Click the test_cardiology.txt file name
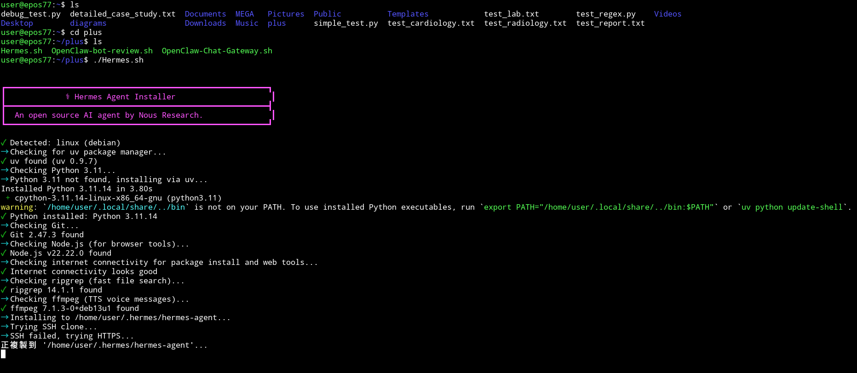 (431, 23)
